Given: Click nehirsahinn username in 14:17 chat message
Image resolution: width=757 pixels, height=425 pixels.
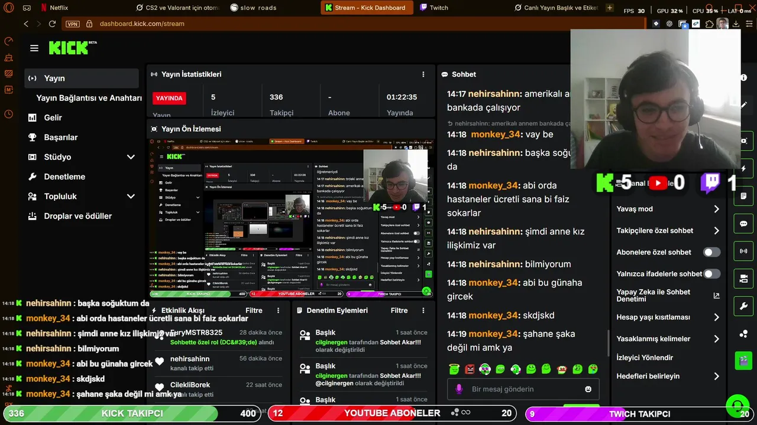Looking at the screenshot, I should coord(495,94).
